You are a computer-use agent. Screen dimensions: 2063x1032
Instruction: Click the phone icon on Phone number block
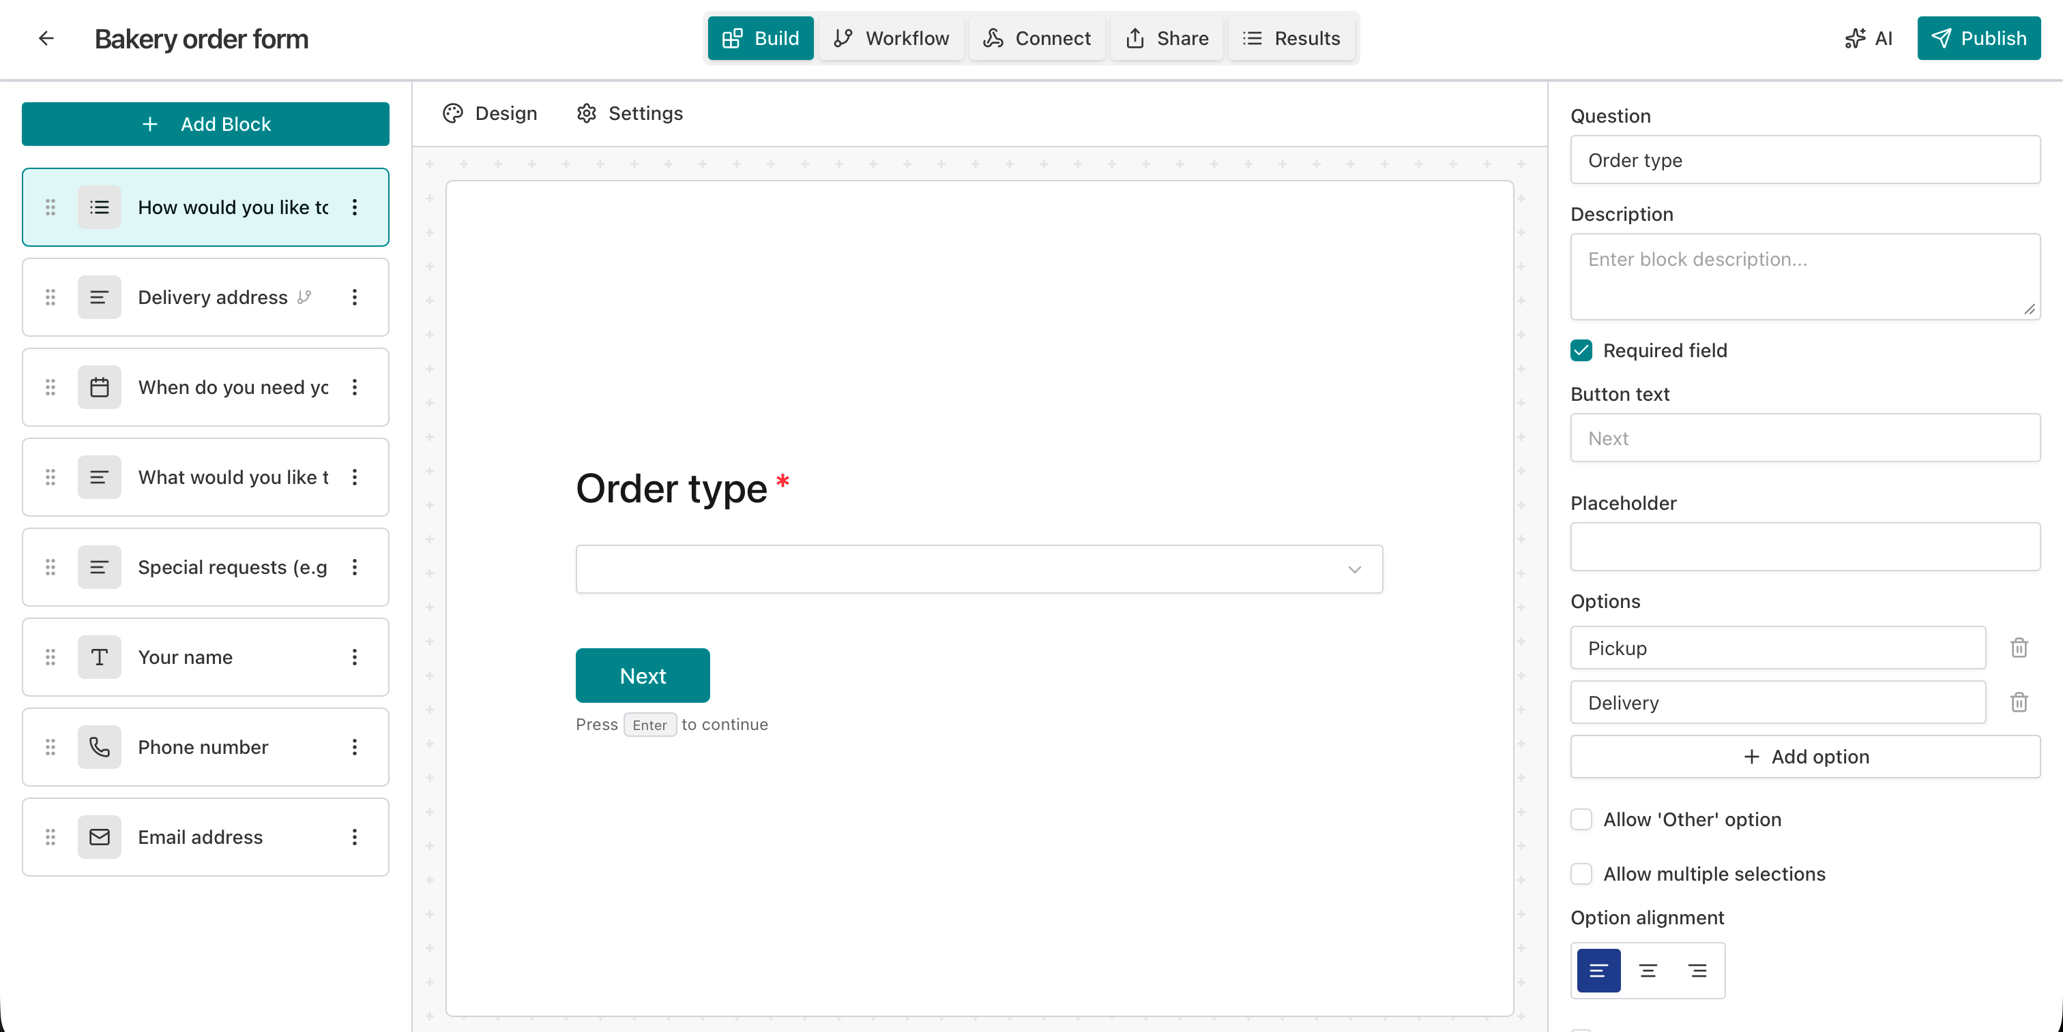[100, 747]
